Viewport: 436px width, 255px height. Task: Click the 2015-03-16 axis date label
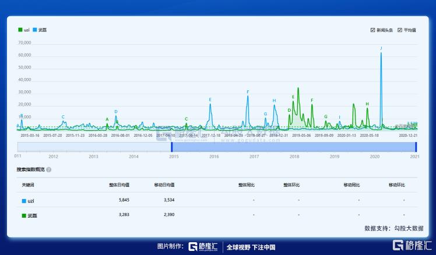coord(30,135)
